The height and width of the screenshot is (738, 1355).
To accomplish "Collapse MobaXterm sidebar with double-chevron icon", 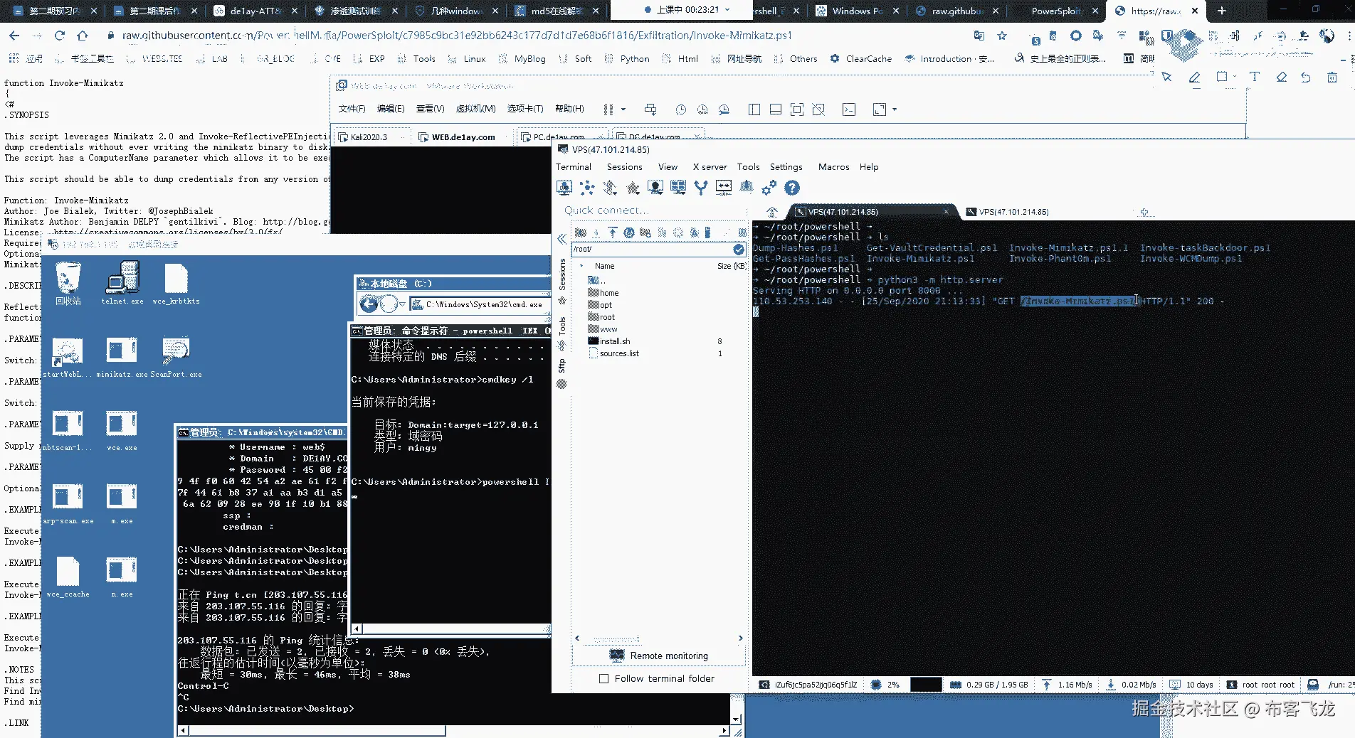I will (x=561, y=239).
